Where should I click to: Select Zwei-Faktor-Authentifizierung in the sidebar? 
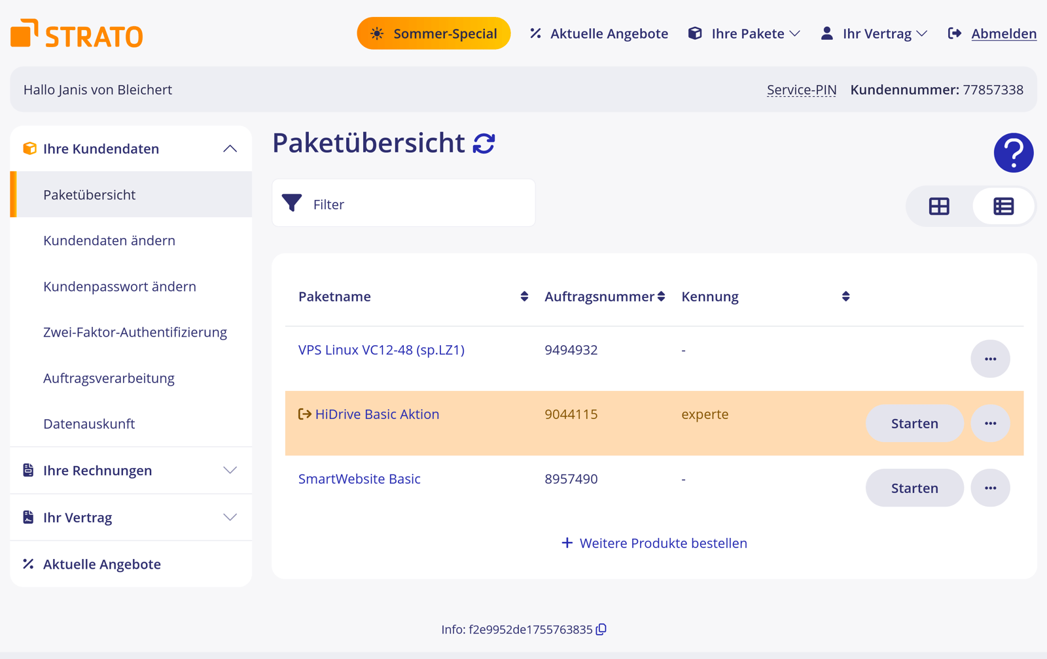click(x=135, y=332)
